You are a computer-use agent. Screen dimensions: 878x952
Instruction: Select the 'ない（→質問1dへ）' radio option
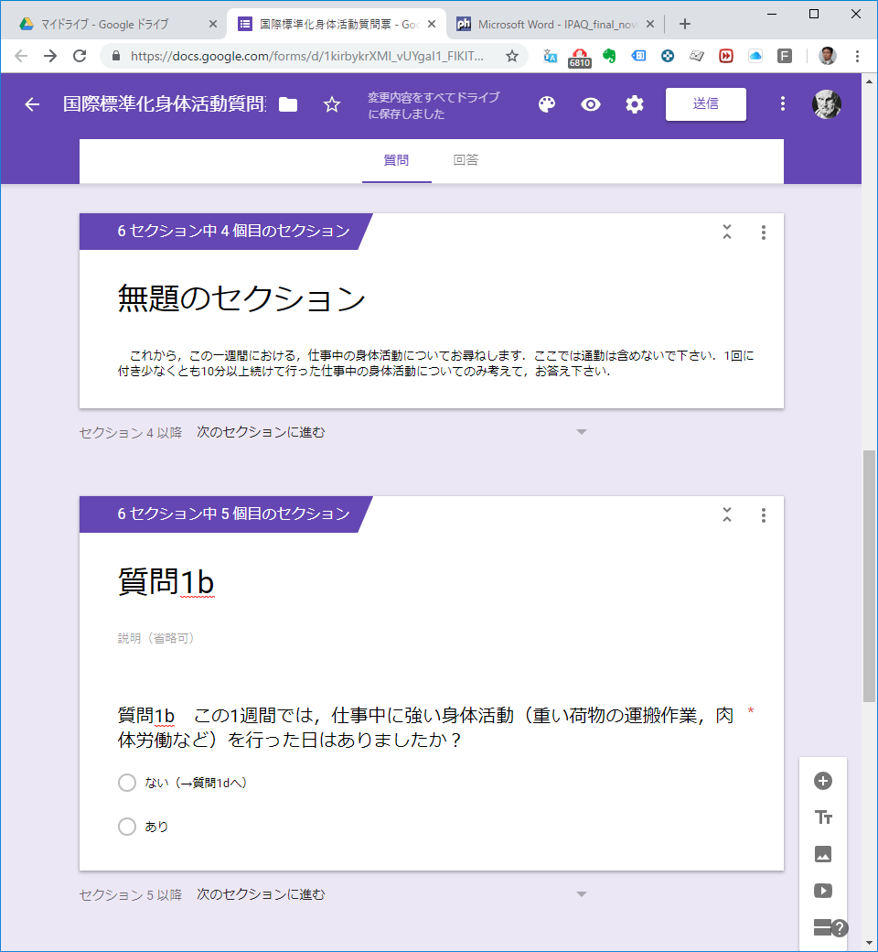coord(127,783)
